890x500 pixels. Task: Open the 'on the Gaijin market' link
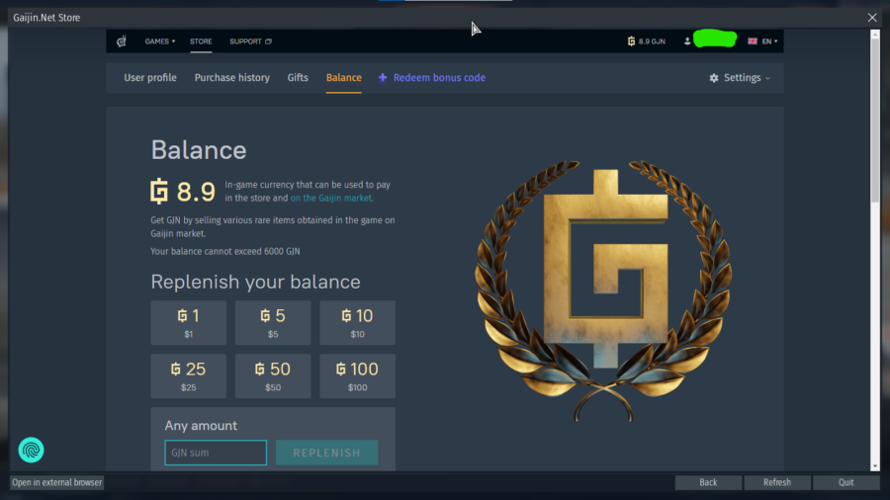pos(331,198)
